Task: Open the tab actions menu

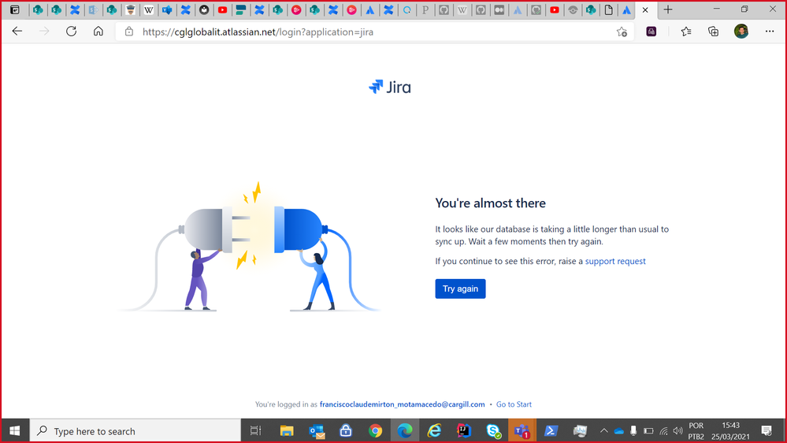Action: [x=14, y=9]
